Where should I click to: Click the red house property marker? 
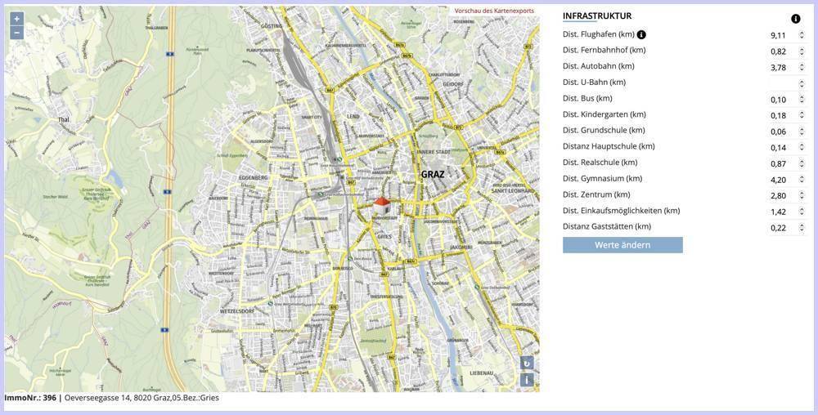[x=382, y=205]
